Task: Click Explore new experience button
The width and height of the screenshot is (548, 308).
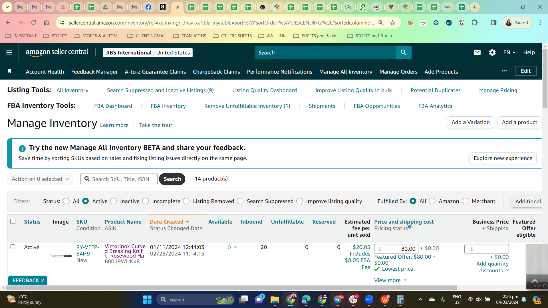Action: (503, 158)
